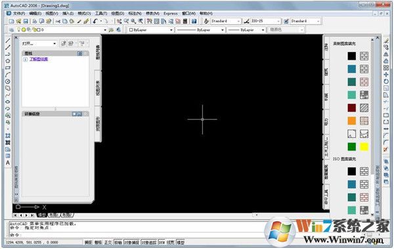Click the Match Properties brush icon
The height and width of the screenshot is (249, 394).
pyautogui.click(x=86, y=22)
